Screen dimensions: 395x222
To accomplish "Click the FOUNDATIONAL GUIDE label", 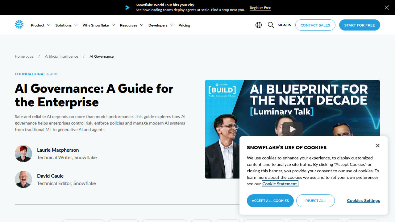I will point(37,74).
